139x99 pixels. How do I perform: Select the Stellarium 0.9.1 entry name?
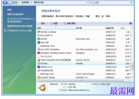tap(48, 46)
